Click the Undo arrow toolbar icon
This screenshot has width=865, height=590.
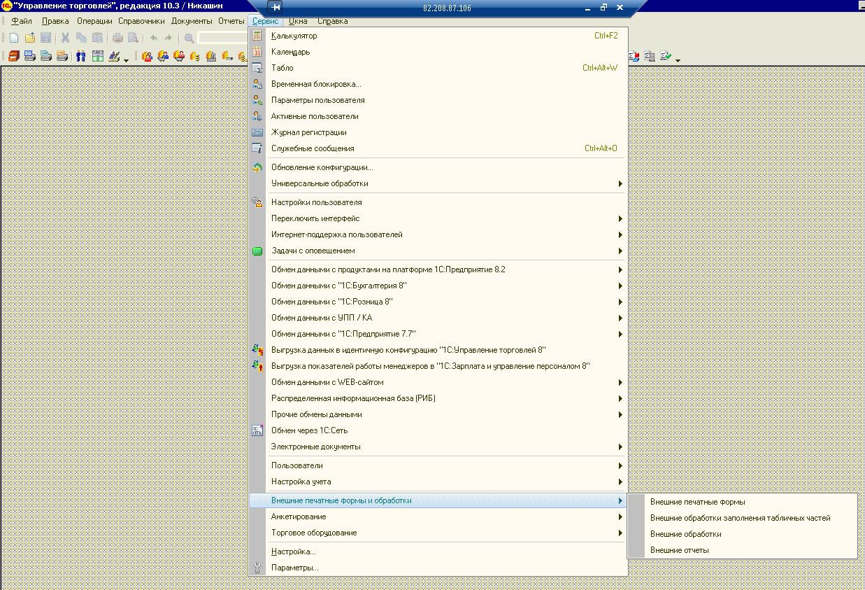155,38
